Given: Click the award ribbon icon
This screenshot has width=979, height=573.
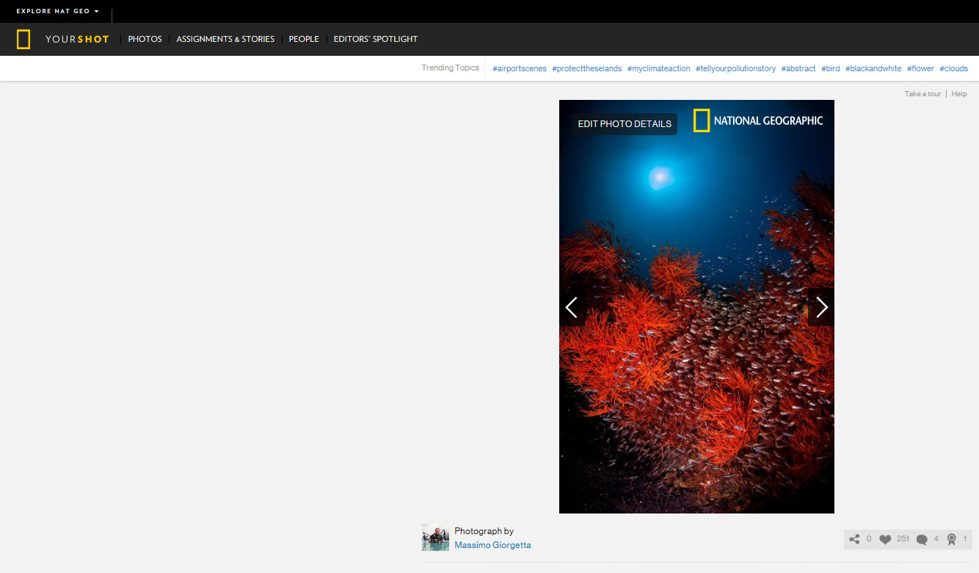Looking at the screenshot, I should (952, 539).
